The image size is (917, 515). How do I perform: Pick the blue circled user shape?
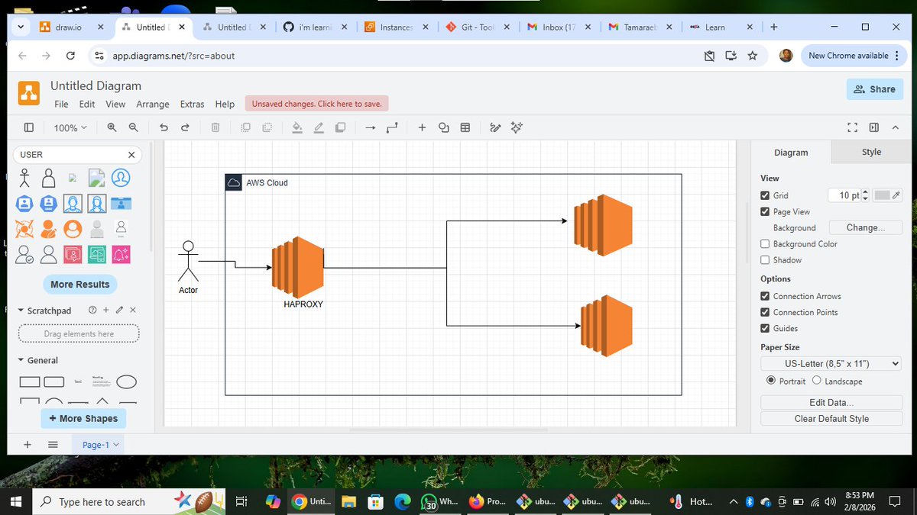click(121, 179)
